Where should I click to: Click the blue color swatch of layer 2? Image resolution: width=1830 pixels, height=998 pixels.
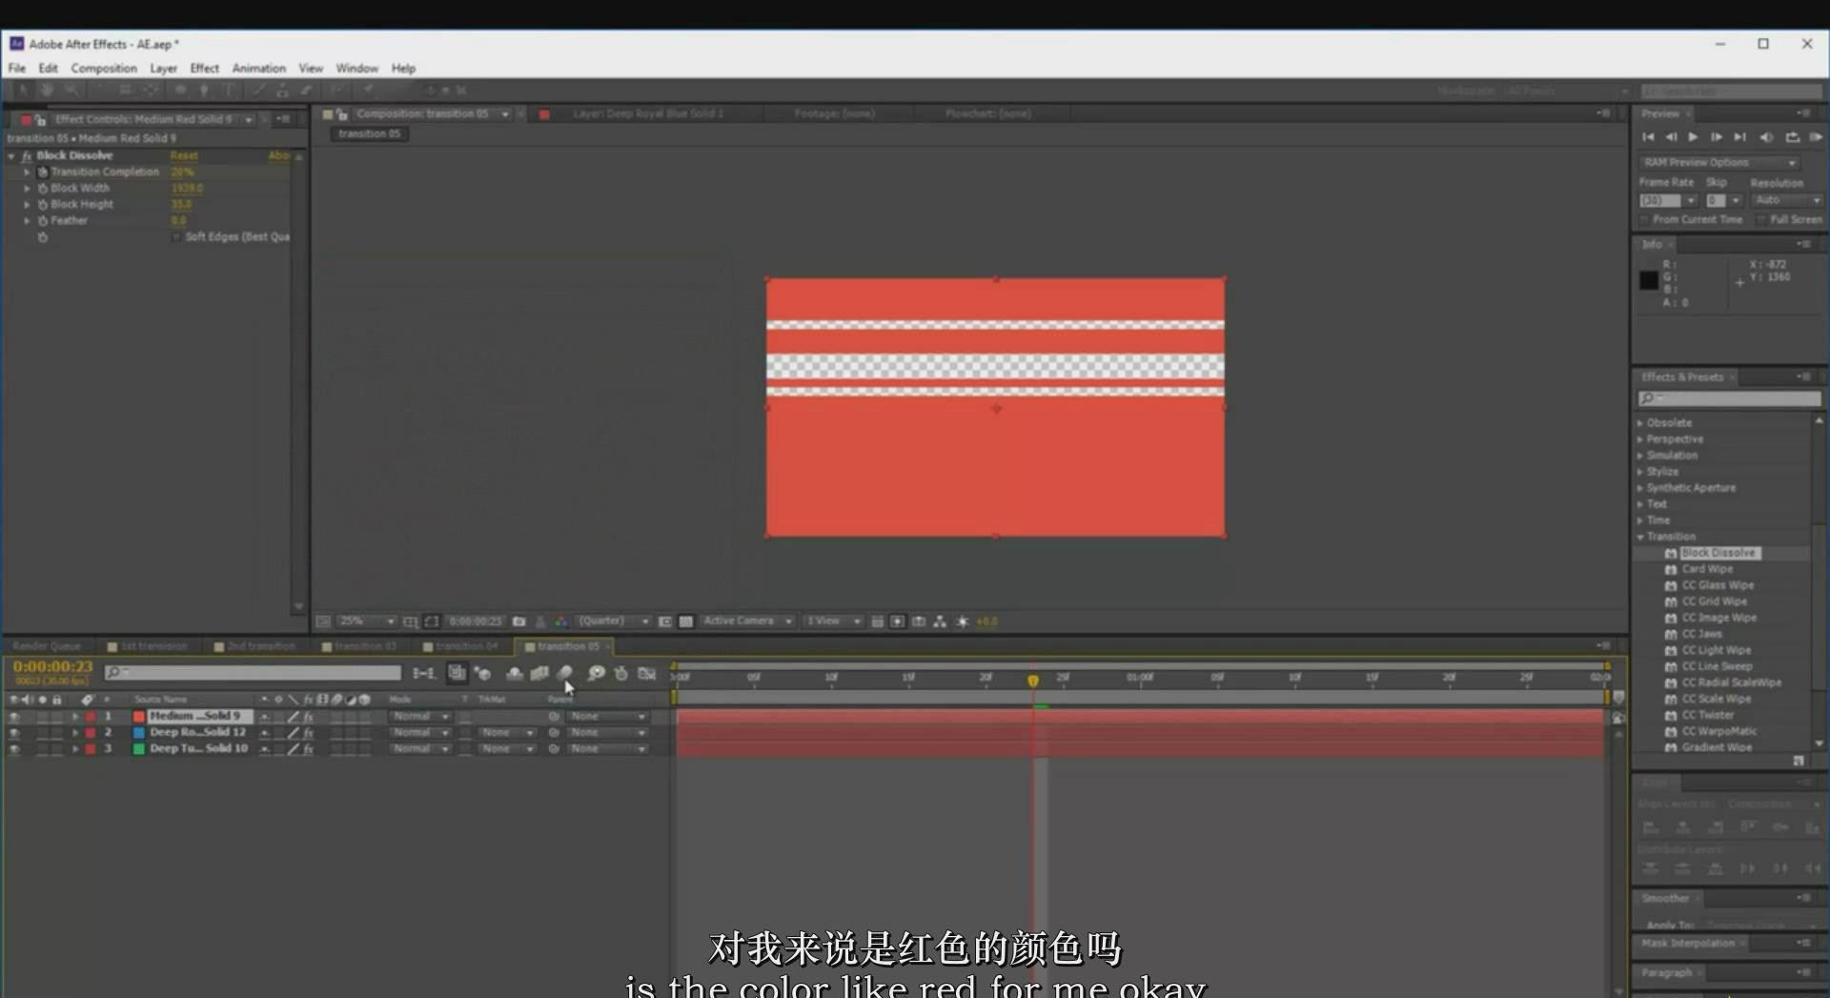coord(139,733)
